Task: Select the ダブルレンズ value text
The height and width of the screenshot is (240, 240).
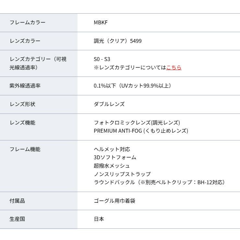Action: pyautogui.click(x=109, y=104)
